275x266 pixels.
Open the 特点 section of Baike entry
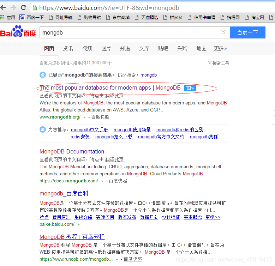click(x=44, y=217)
